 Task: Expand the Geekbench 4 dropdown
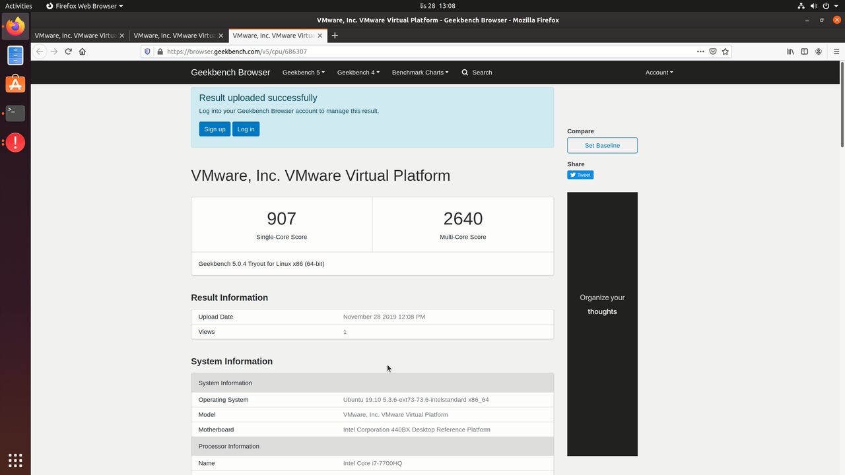[358, 73]
